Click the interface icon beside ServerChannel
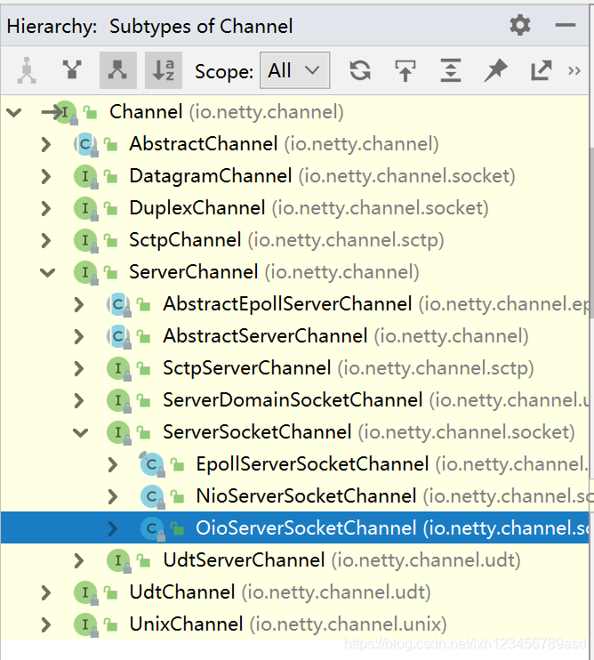The width and height of the screenshot is (594, 660). [x=86, y=272]
